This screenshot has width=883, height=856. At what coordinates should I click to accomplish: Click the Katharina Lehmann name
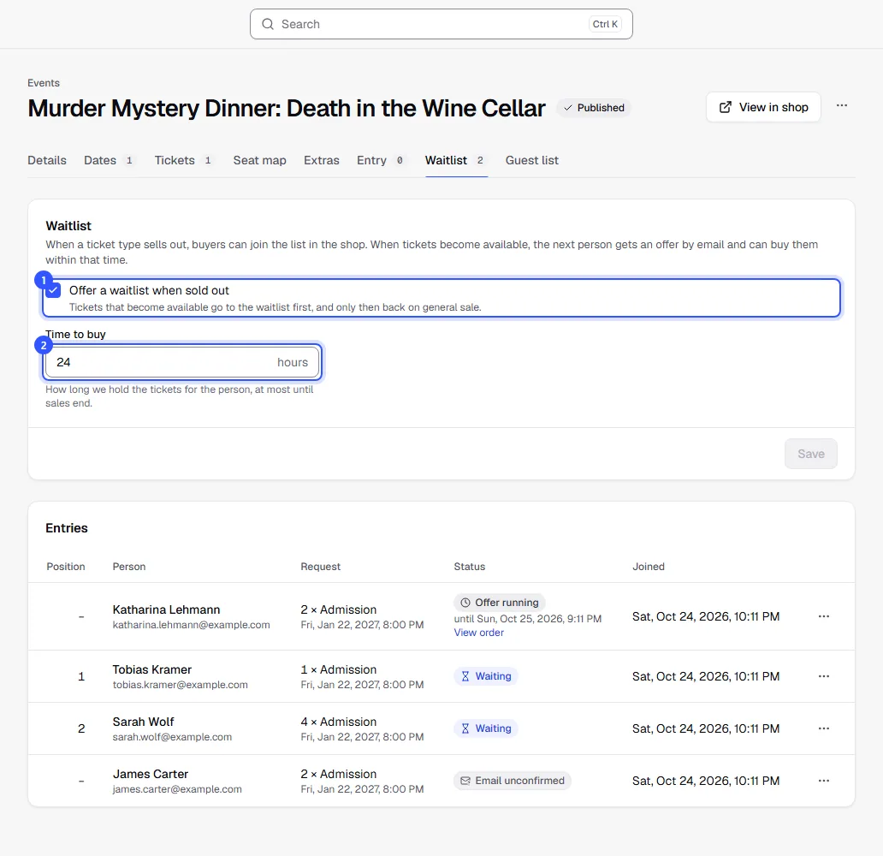tap(166, 609)
